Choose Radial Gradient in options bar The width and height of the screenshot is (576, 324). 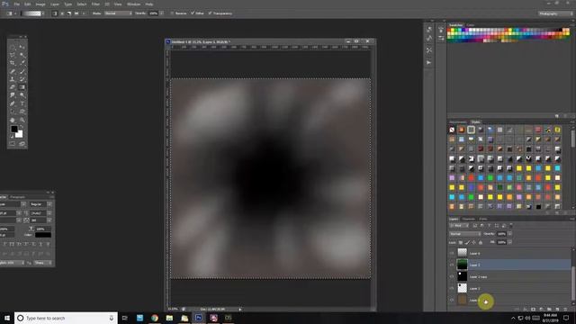(62, 13)
